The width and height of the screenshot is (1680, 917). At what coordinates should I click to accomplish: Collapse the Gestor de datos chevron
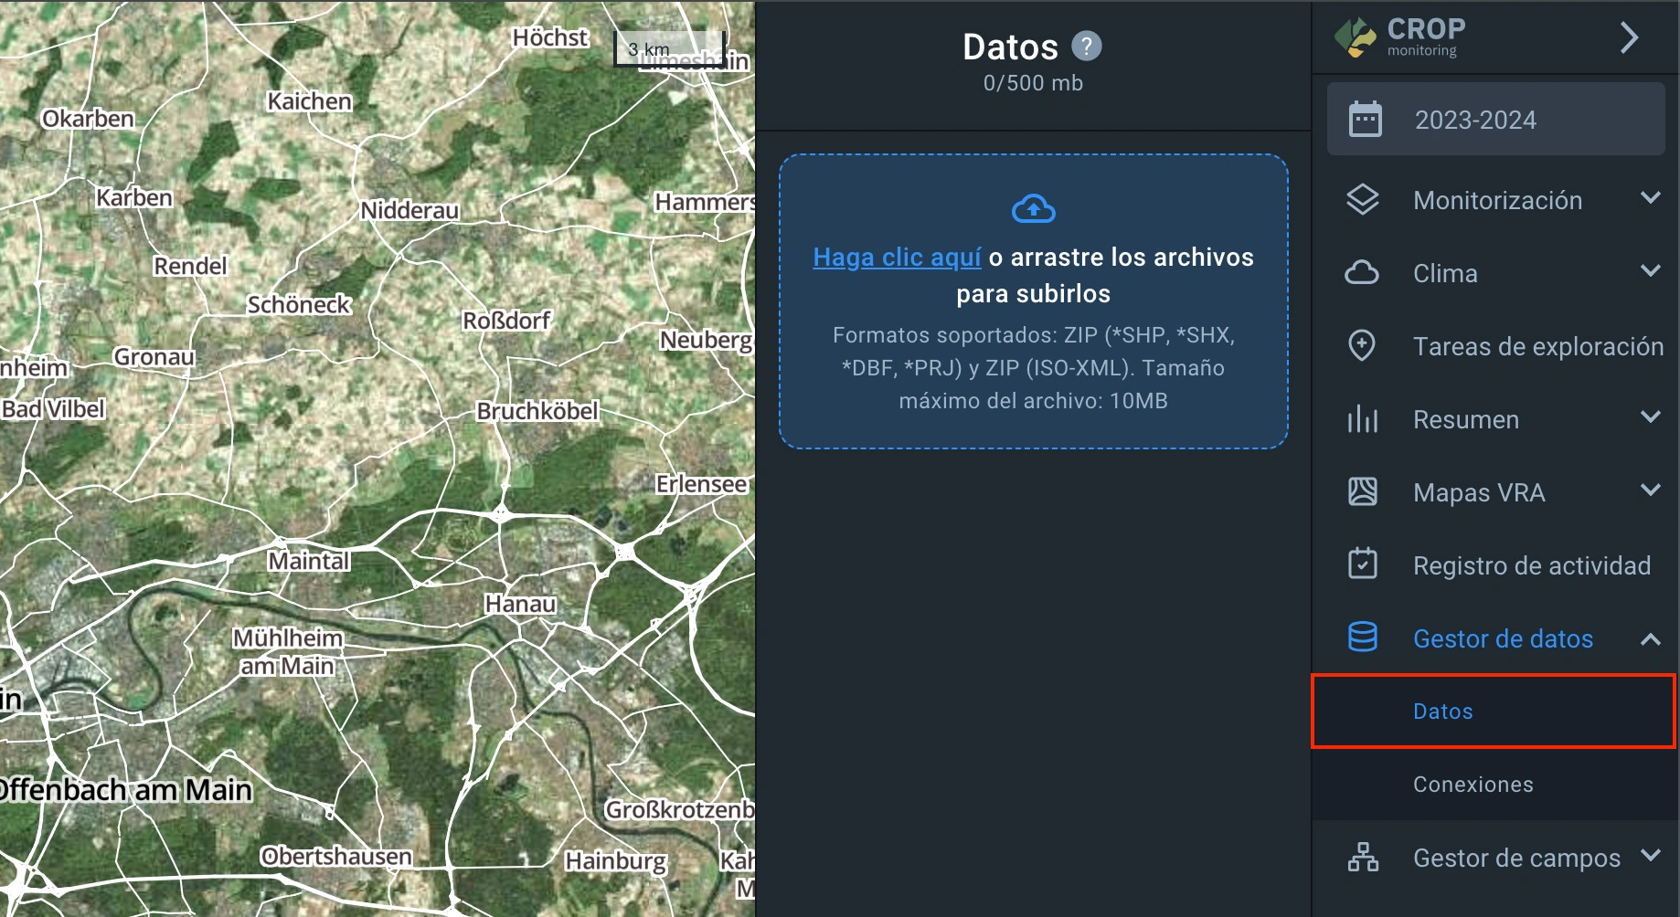[1650, 639]
